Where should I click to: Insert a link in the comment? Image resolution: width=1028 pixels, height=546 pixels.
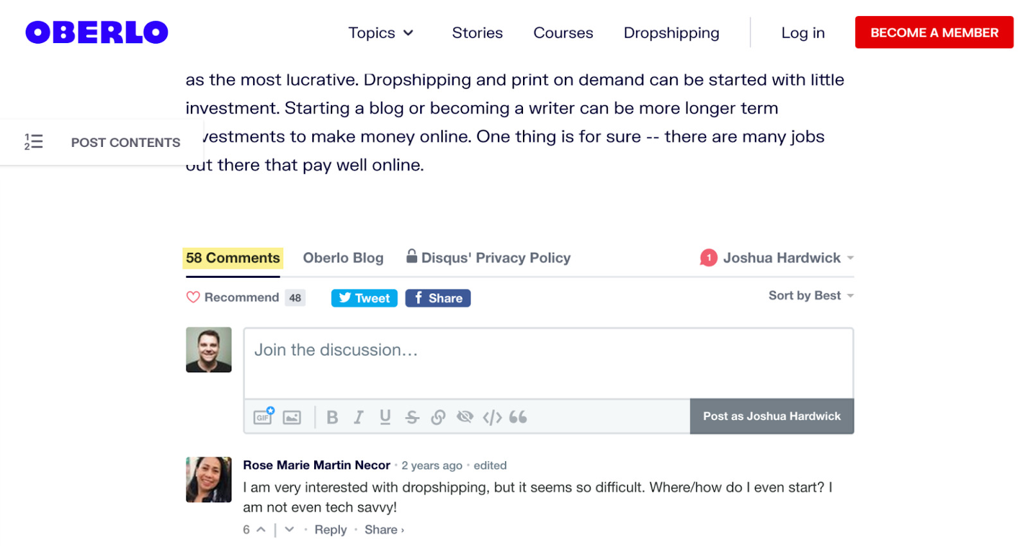coord(438,418)
